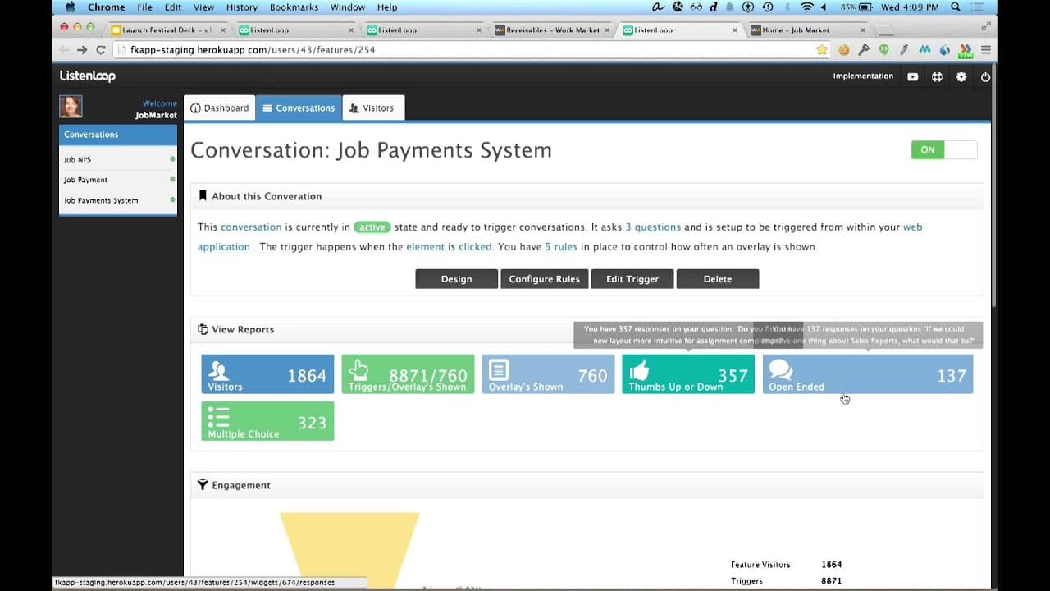
Task: Click the 'active' state badge
Action: (x=372, y=227)
